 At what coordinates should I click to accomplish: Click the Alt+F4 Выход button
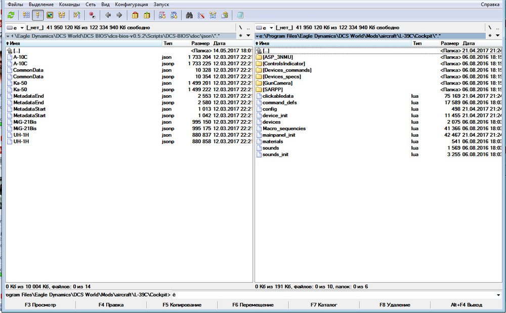[467, 304]
